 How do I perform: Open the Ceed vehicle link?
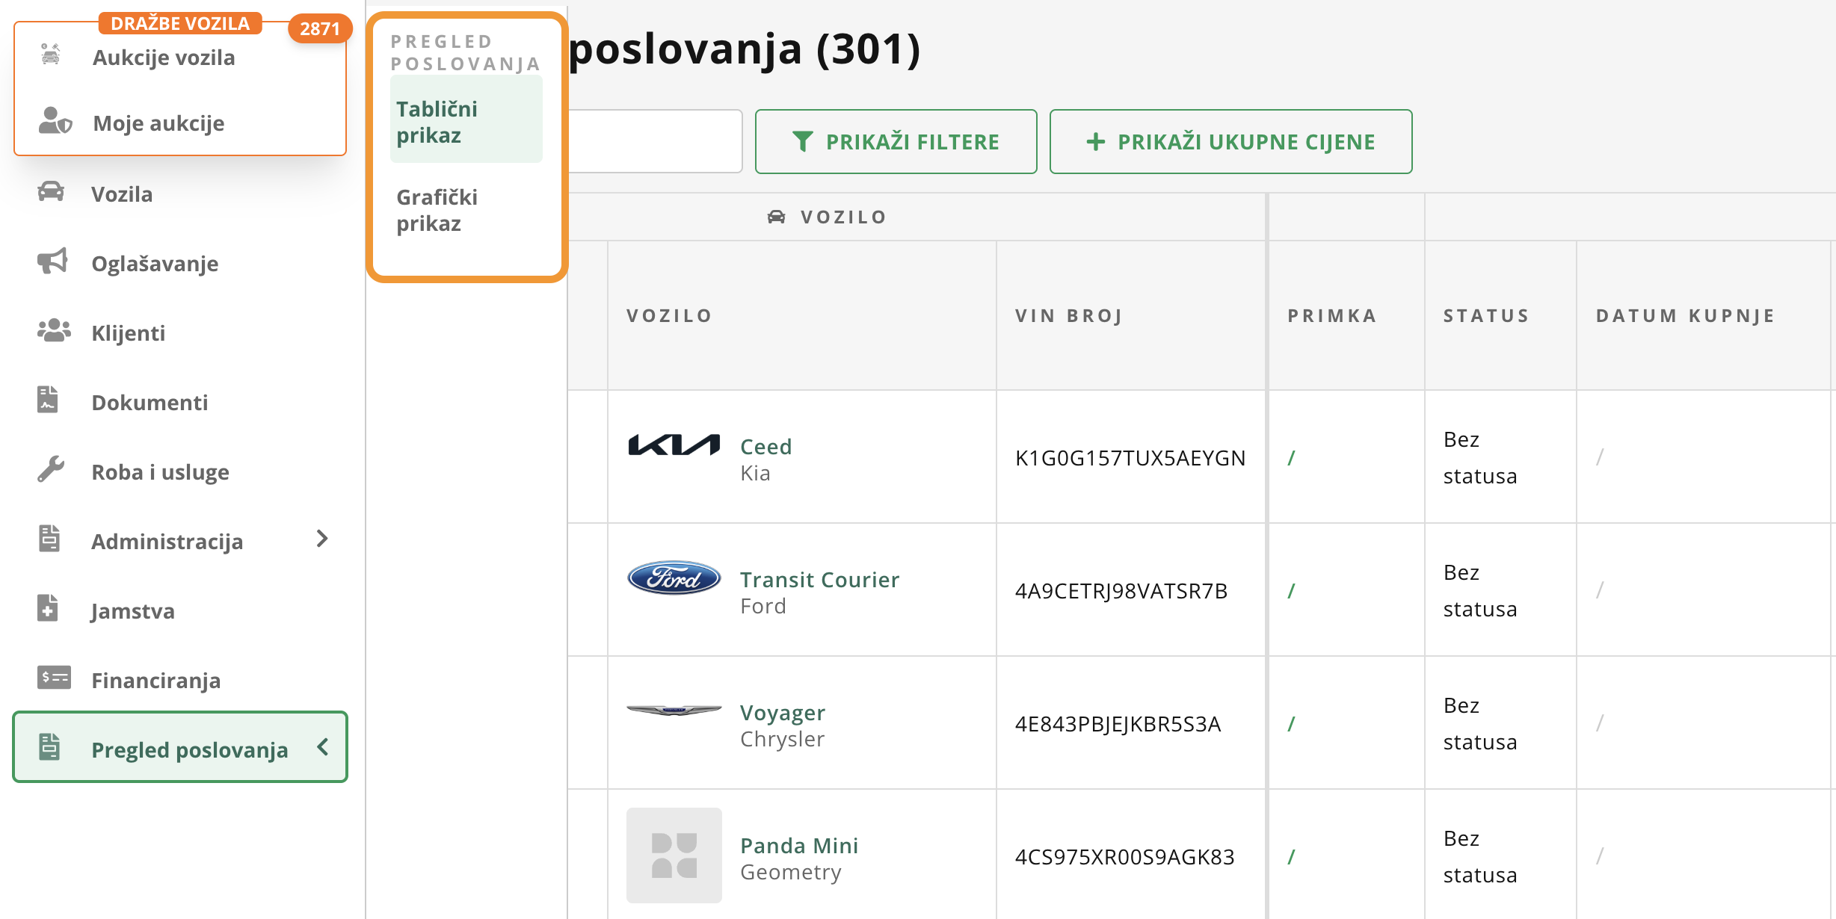(765, 447)
